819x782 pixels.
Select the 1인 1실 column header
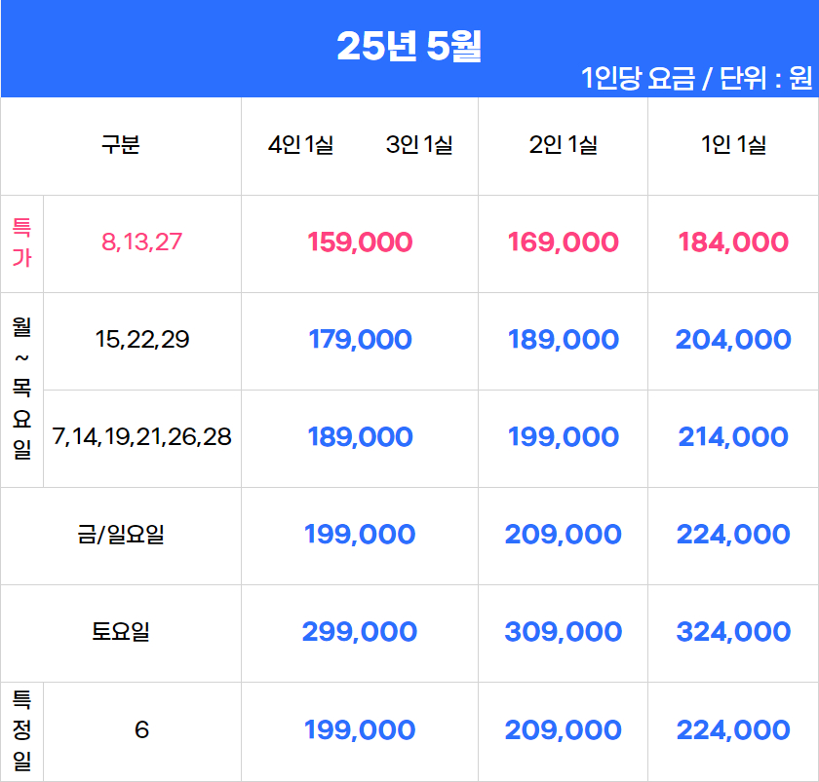(x=733, y=144)
